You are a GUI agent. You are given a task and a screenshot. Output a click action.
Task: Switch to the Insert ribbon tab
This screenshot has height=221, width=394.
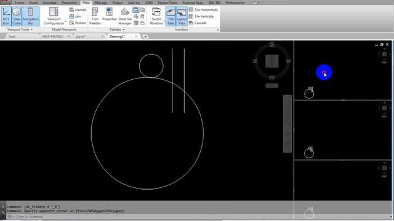pyautogui.click(x=33, y=2)
